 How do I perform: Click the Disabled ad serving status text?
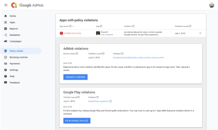(x=72, y=33)
